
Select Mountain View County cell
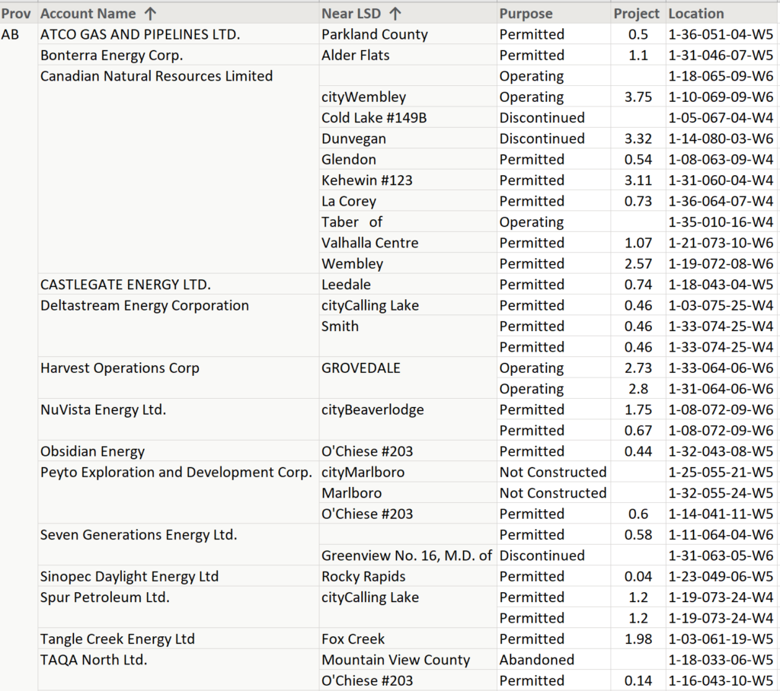pos(396,660)
